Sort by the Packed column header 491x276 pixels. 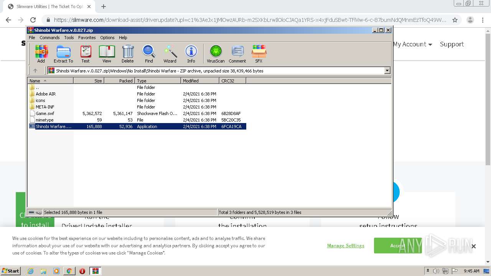119,81
